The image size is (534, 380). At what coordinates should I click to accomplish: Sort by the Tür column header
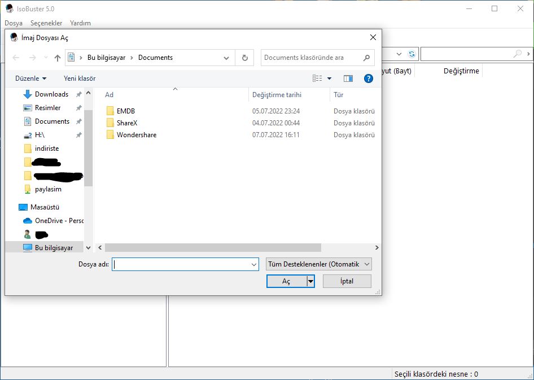(x=338, y=95)
